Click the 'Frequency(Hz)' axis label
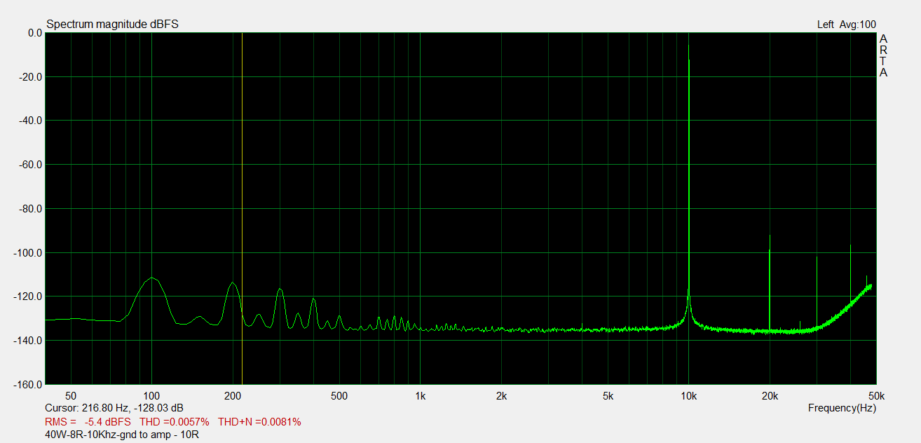Viewport: 921px width, 443px height. (x=842, y=408)
